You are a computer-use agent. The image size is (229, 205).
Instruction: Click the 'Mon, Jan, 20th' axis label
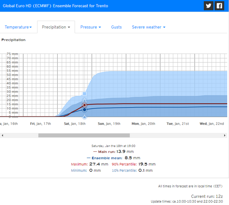143,124
